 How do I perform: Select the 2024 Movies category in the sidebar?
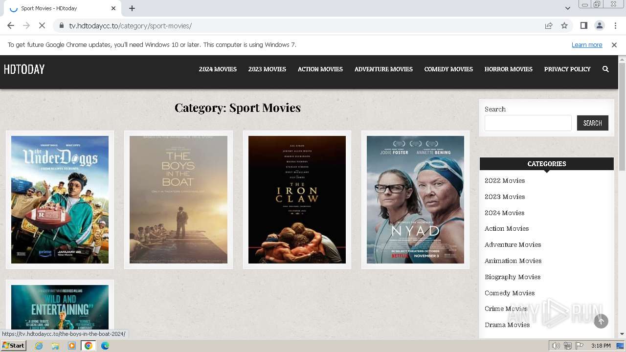point(504,213)
